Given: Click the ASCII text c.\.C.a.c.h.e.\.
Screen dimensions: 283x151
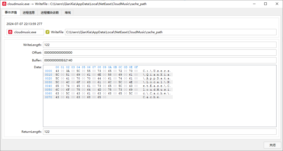Looking at the screenshot, I should [157, 93].
